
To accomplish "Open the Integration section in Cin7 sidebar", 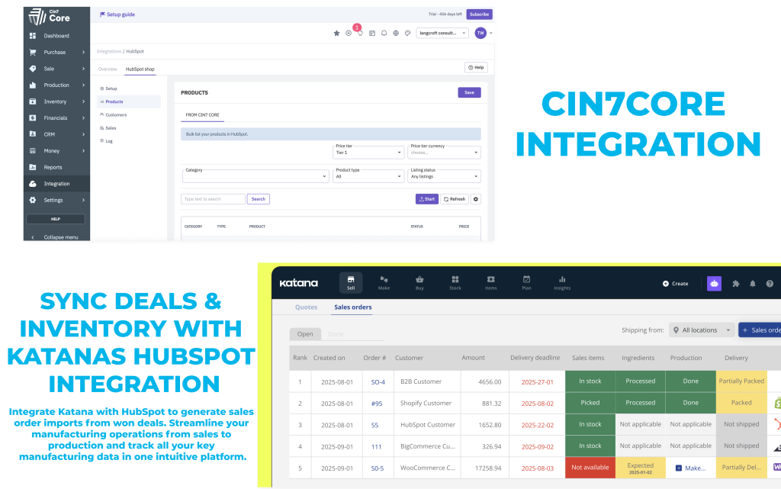I will (56, 184).
